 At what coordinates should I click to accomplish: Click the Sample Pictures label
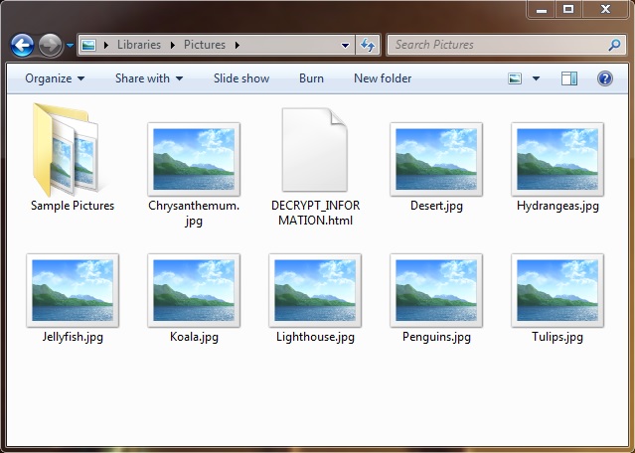click(x=73, y=206)
